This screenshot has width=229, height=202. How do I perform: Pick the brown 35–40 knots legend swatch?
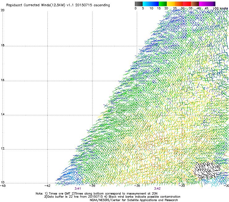(195, 4)
